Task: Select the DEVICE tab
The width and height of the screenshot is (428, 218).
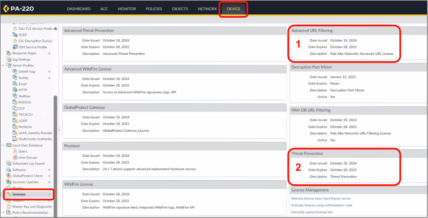Action: (x=233, y=9)
